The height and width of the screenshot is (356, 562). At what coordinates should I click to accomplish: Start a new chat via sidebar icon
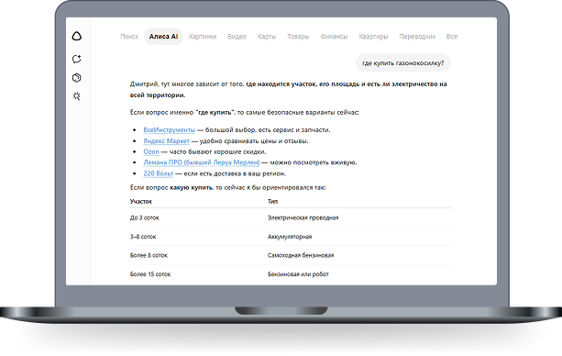[77, 59]
